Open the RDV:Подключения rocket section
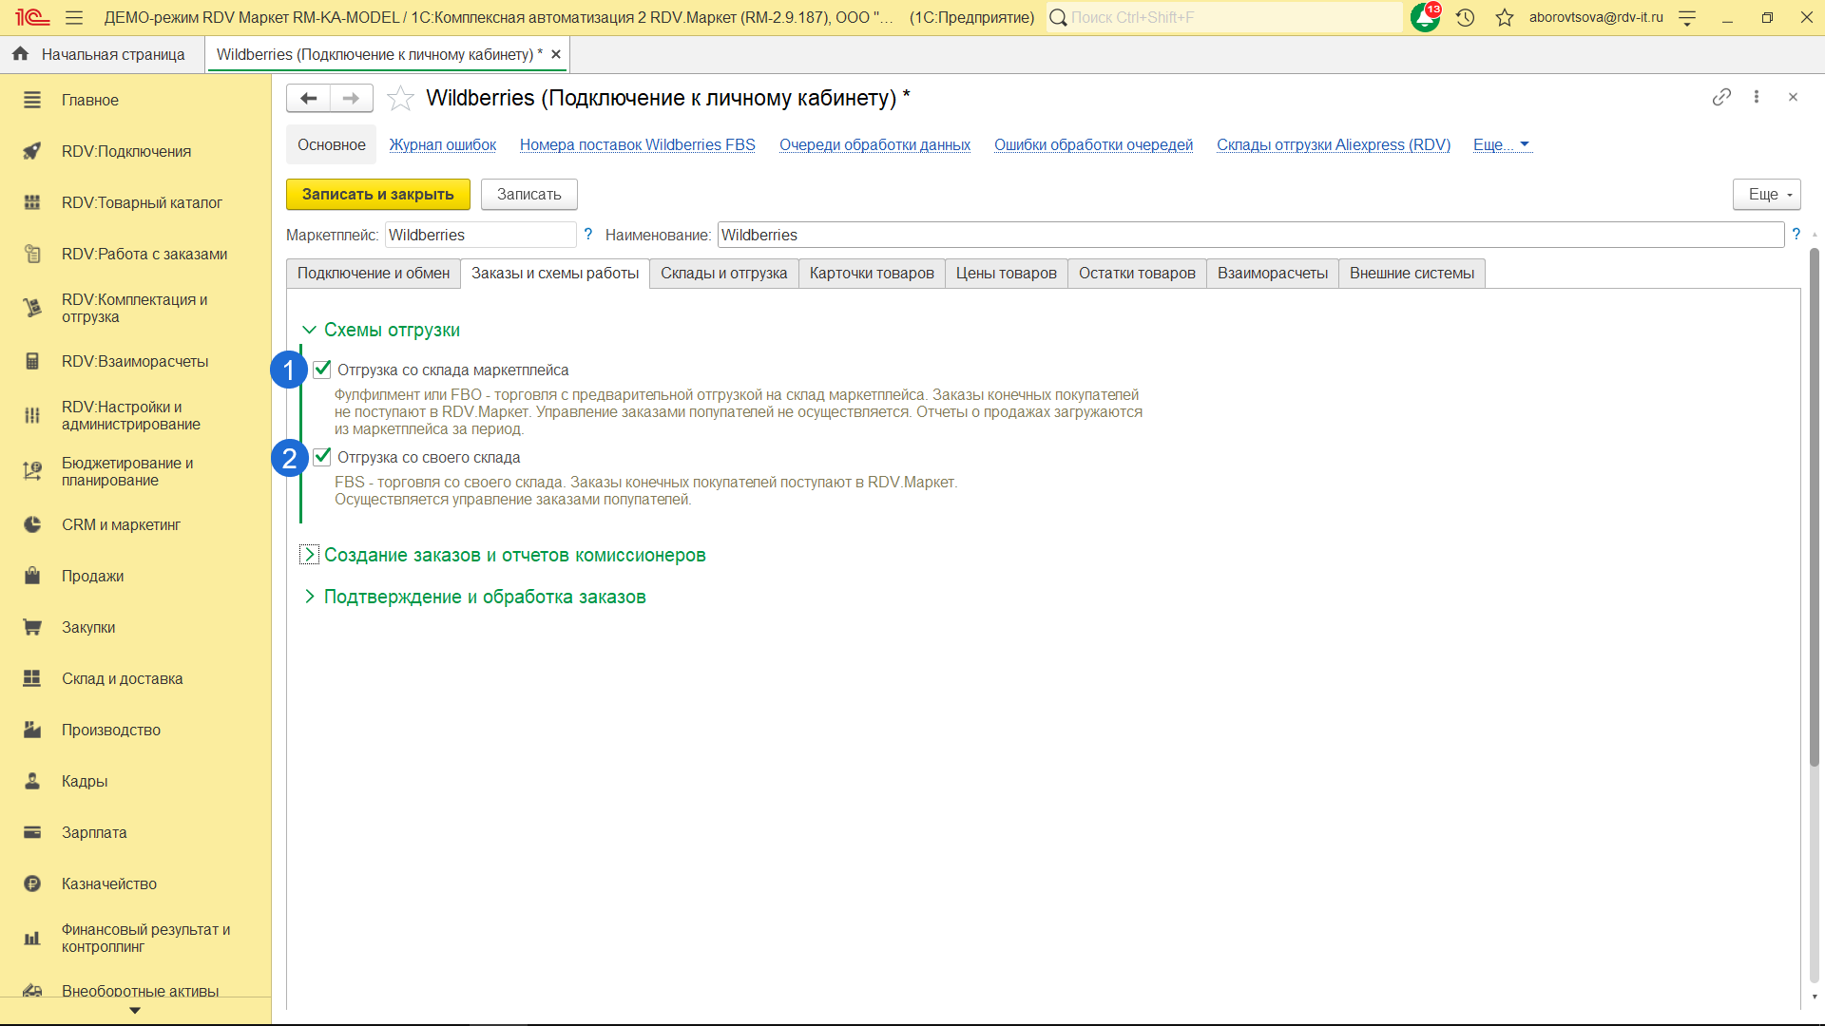This screenshot has height=1026, width=1825. [x=125, y=151]
